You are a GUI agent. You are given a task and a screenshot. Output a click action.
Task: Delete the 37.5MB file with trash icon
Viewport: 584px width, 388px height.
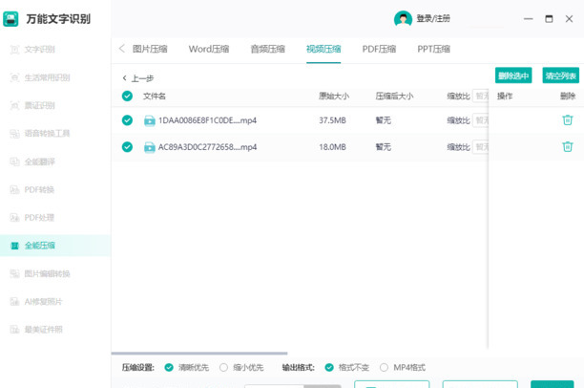click(x=567, y=120)
